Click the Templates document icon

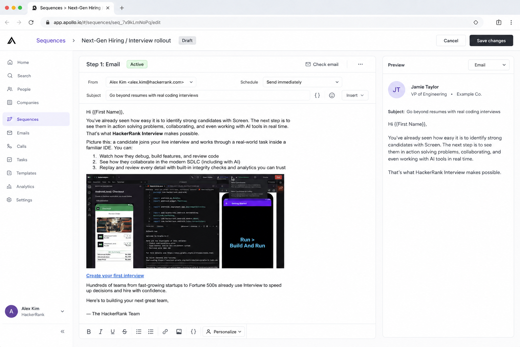pos(9,173)
